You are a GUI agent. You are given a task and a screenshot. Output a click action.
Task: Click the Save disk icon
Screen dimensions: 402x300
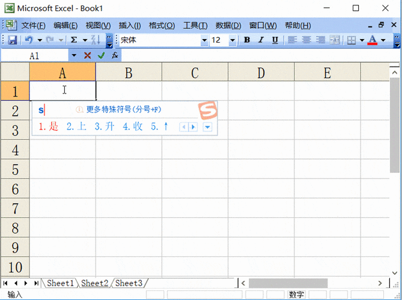[12, 40]
